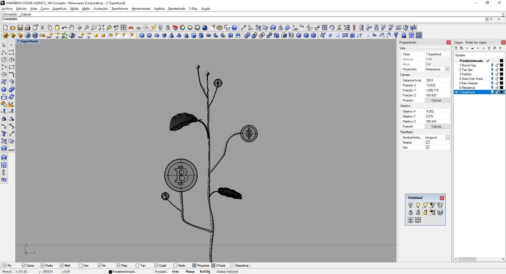Click the Undo arrow icon
Viewport: 506px width, 274px height.
tap(64, 28)
